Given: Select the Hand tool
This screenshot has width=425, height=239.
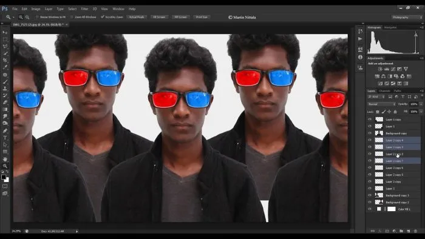Looking at the screenshot, I should pyautogui.click(x=5, y=159).
